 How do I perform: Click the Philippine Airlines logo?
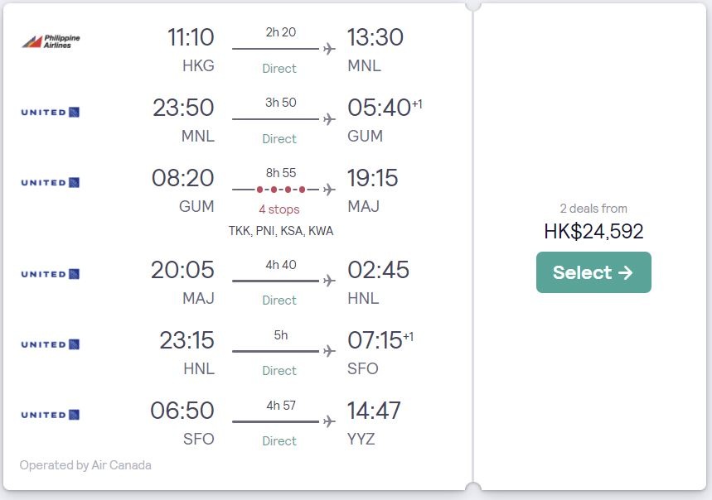pos(51,41)
